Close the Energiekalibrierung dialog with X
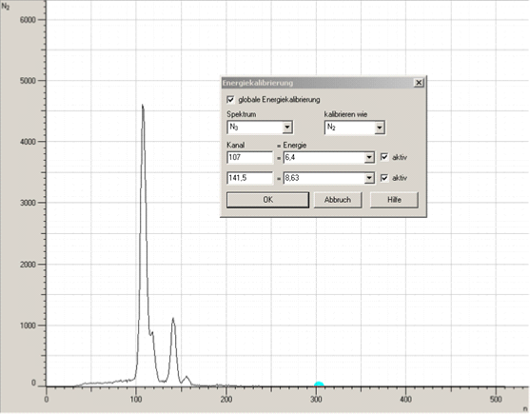Image resolution: width=530 pixels, height=414 pixels. [419, 83]
